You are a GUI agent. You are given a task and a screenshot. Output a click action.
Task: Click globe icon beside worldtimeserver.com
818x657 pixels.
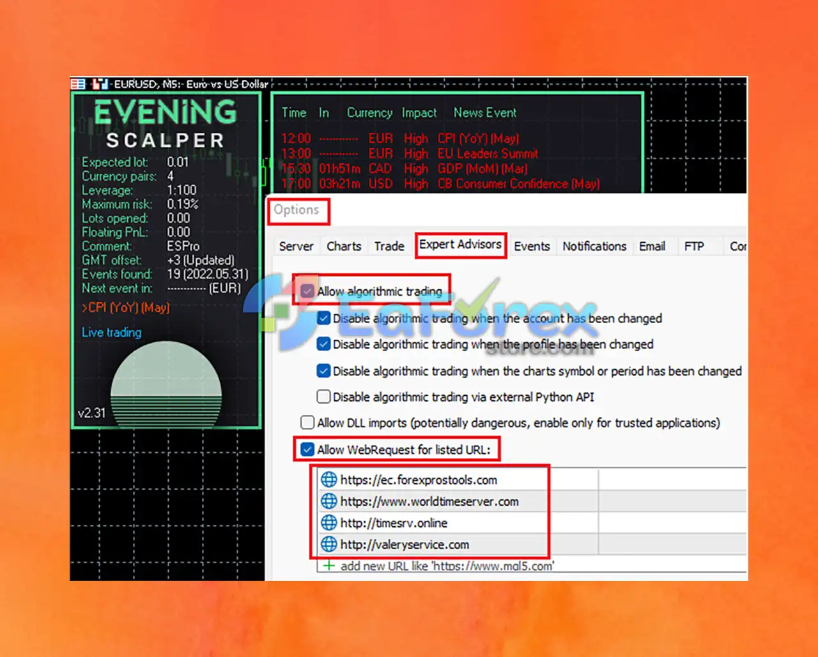(x=328, y=501)
